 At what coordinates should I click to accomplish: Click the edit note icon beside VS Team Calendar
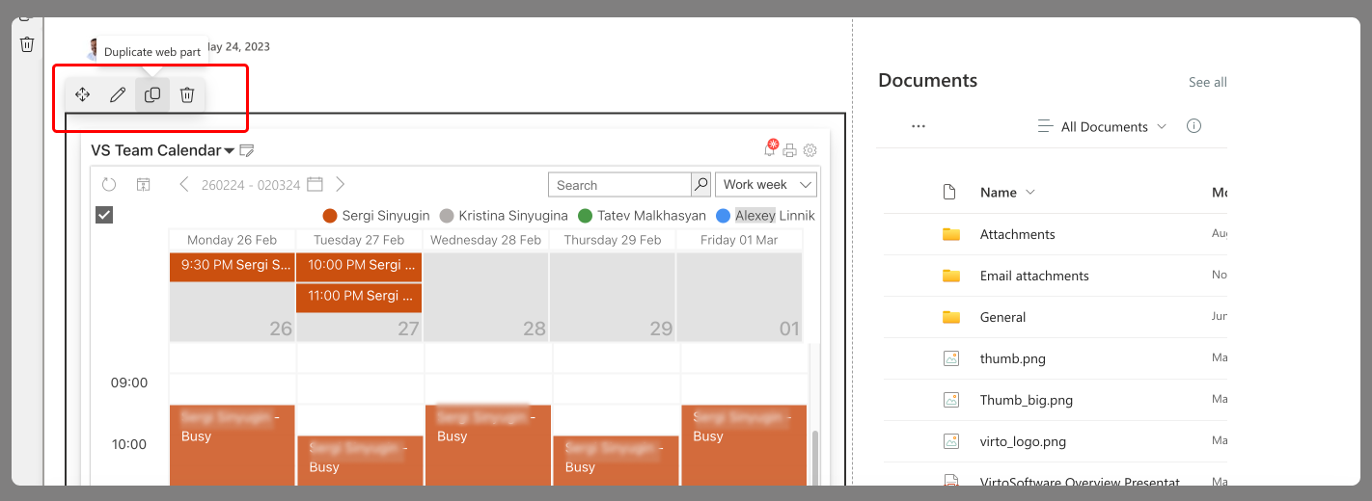[246, 150]
